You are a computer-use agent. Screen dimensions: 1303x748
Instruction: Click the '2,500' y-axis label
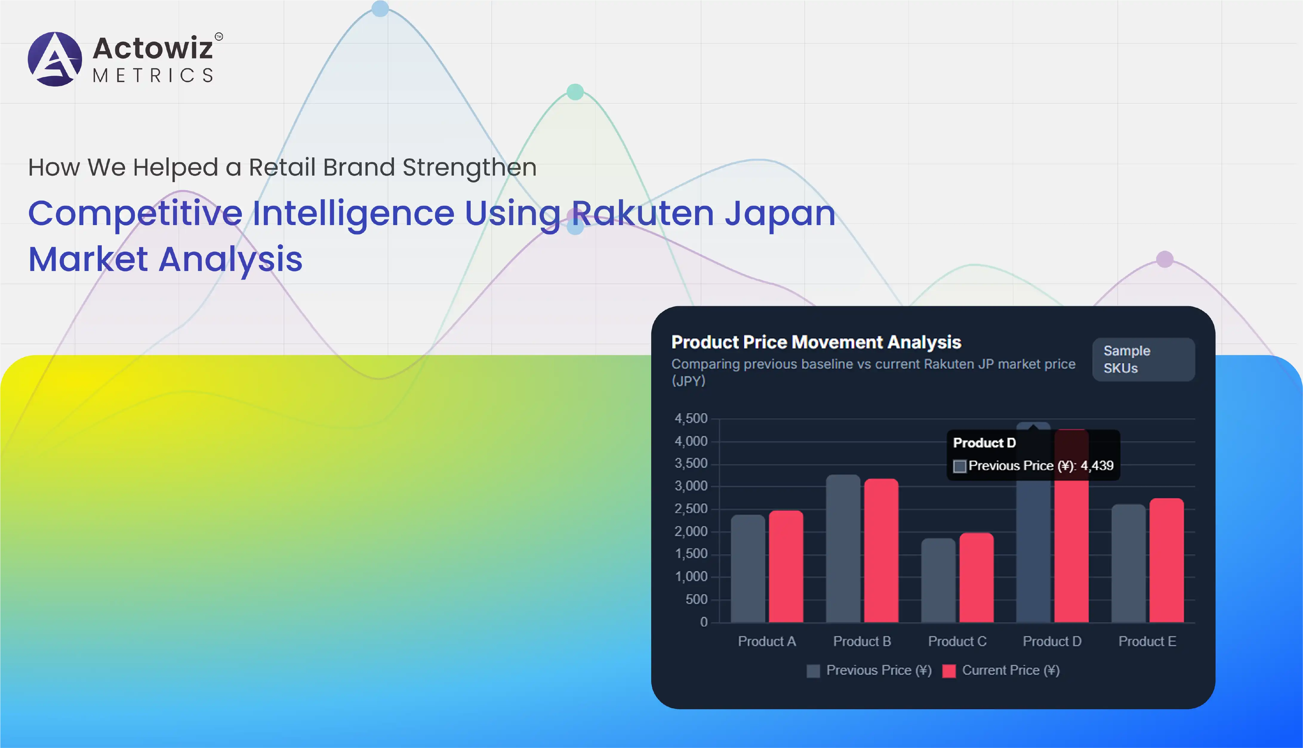point(691,509)
